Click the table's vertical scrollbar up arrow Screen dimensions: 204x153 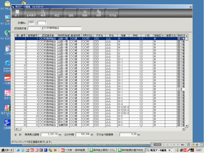186,35
